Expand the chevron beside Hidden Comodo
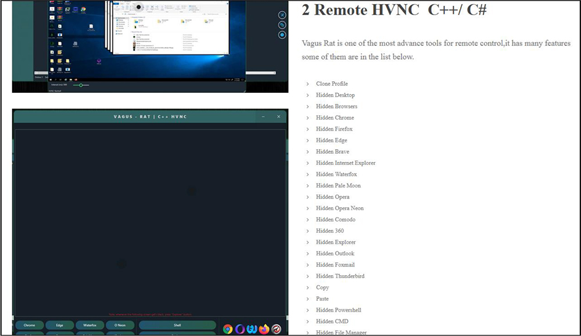Image resolution: width=581 pixels, height=336 pixels. point(307,220)
